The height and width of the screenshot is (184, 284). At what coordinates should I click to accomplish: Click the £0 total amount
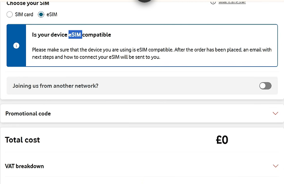(222, 140)
